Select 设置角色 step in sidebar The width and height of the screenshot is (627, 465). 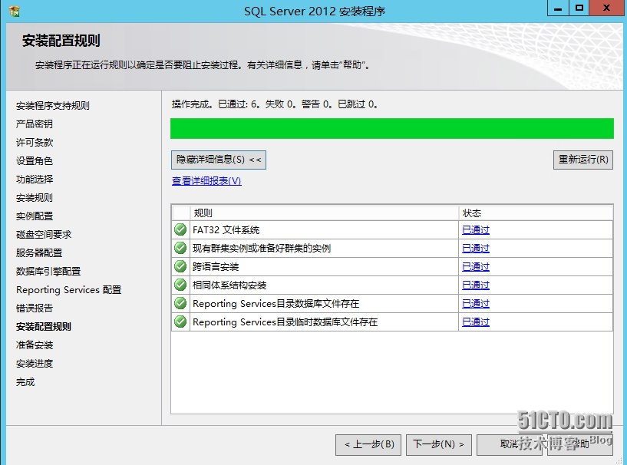click(x=35, y=160)
